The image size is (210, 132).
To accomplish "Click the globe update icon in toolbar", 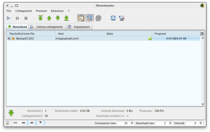I will [121, 18].
